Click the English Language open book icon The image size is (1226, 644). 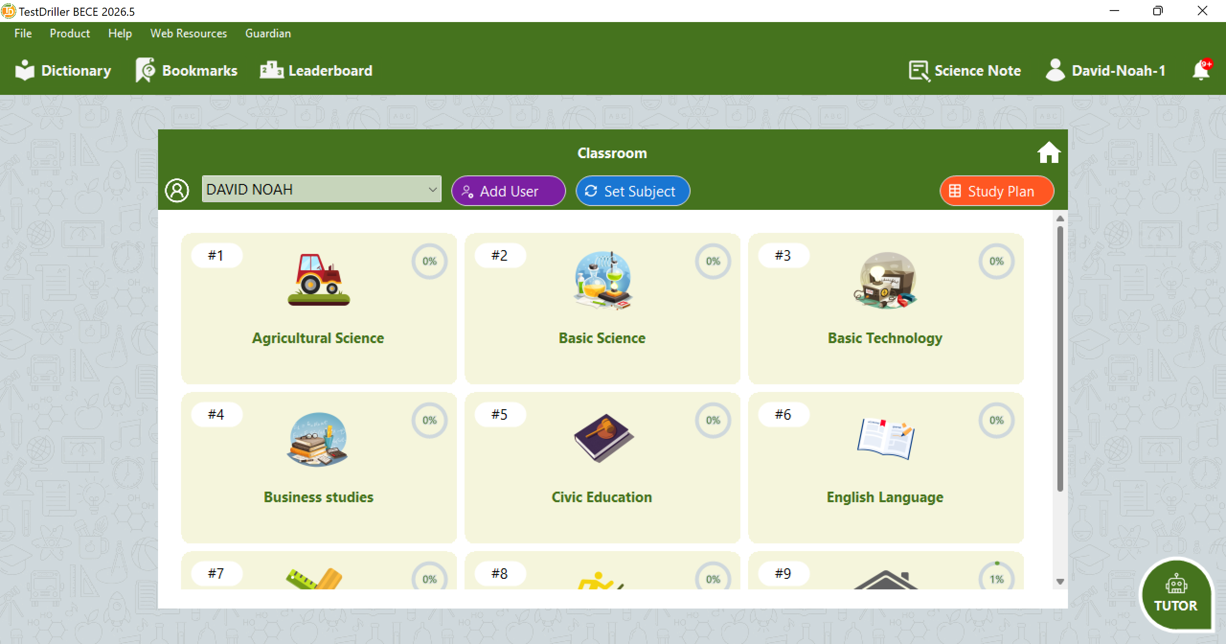(885, 438)
